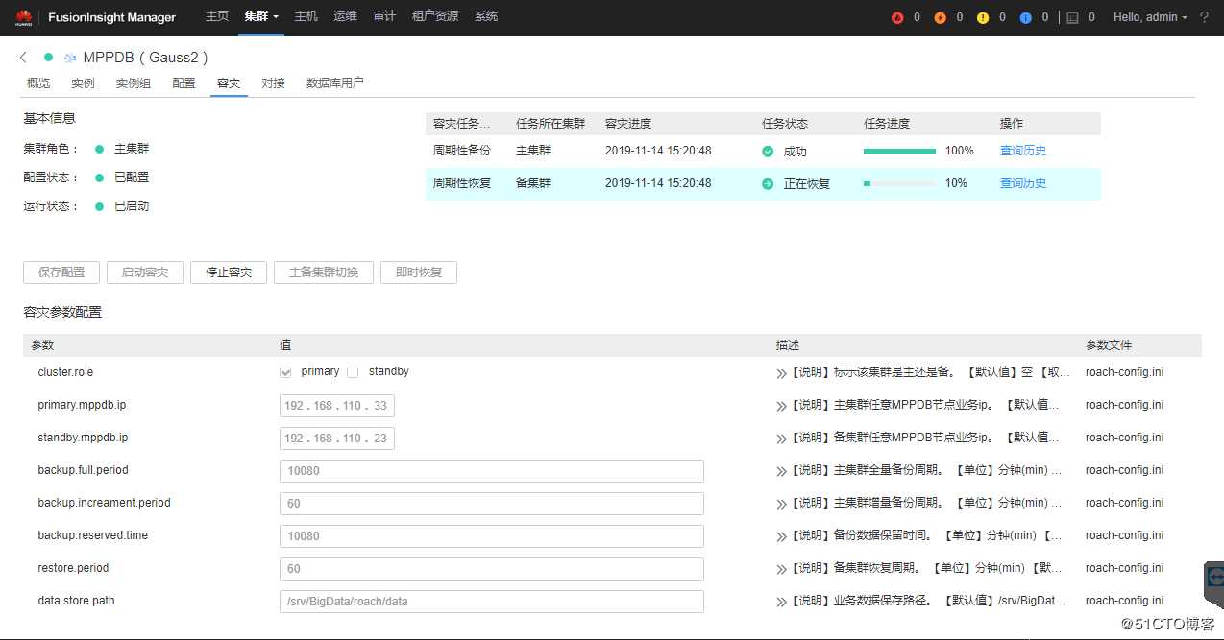This screenshot has height=640, width=1224.
Task: Click the back arrow beside MPPDB title
Action: click(22, 57)
